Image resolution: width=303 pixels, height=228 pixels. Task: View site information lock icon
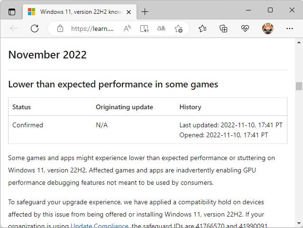60,28
